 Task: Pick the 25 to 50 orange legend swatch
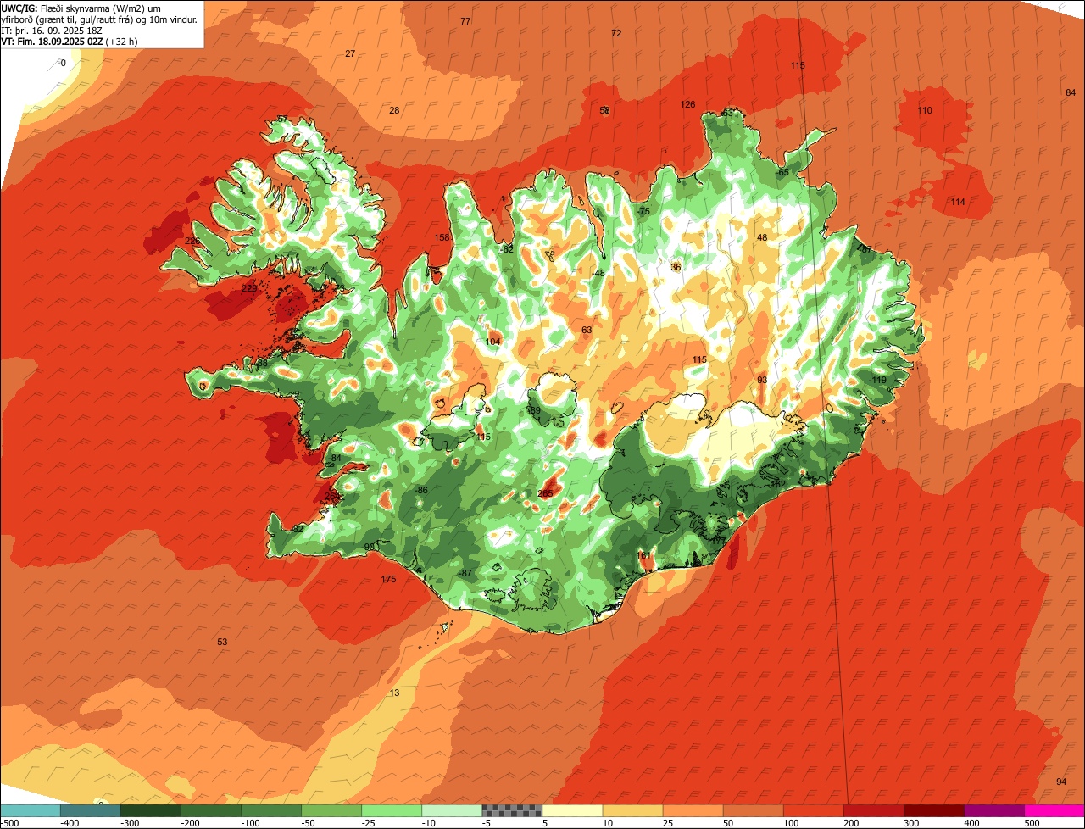click(x=693, y=810)
